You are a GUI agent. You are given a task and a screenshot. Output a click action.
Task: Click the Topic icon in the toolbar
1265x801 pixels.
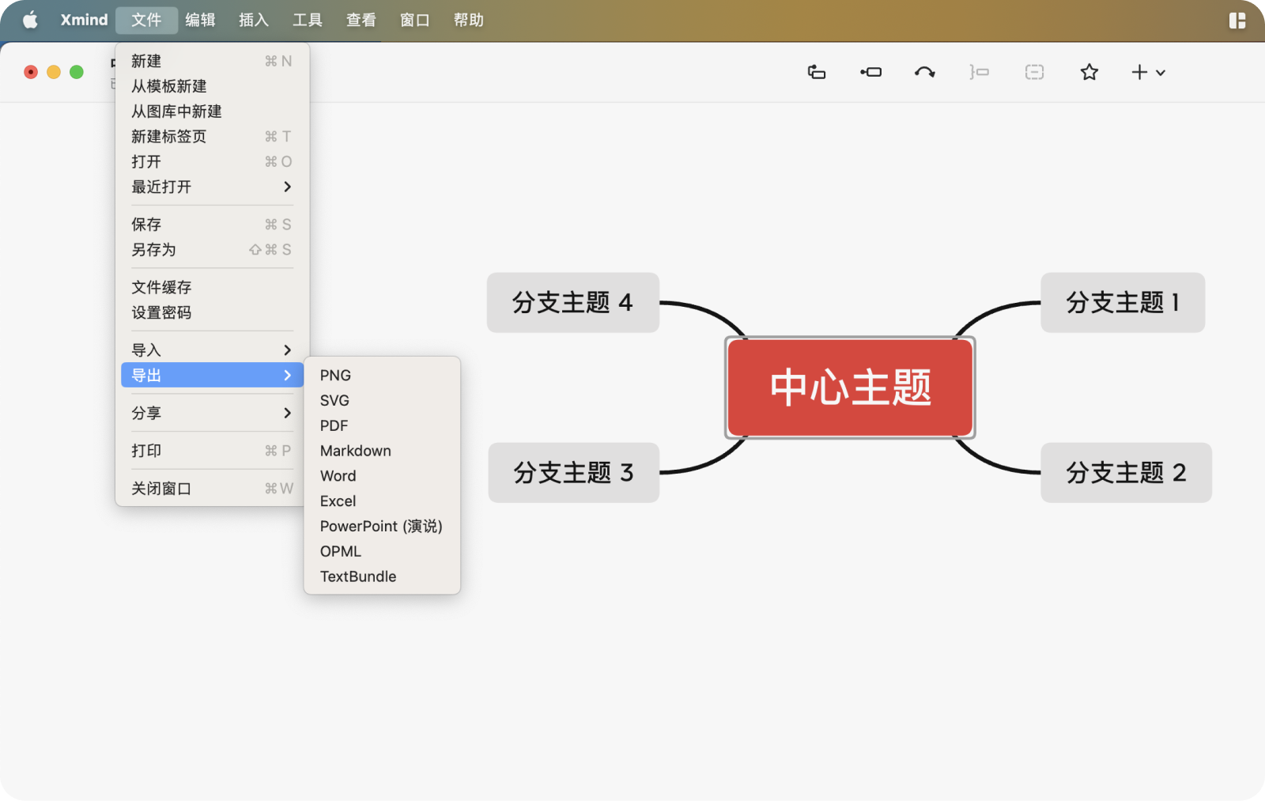tap(816, 72)
